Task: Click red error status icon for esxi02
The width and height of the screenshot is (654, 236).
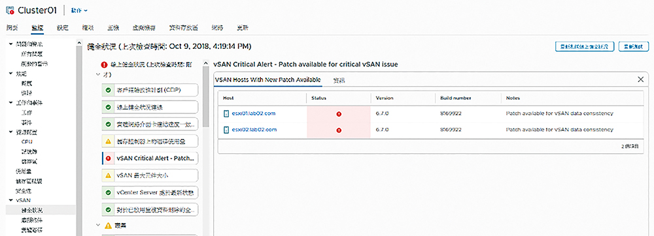Action: pos(339,130)
